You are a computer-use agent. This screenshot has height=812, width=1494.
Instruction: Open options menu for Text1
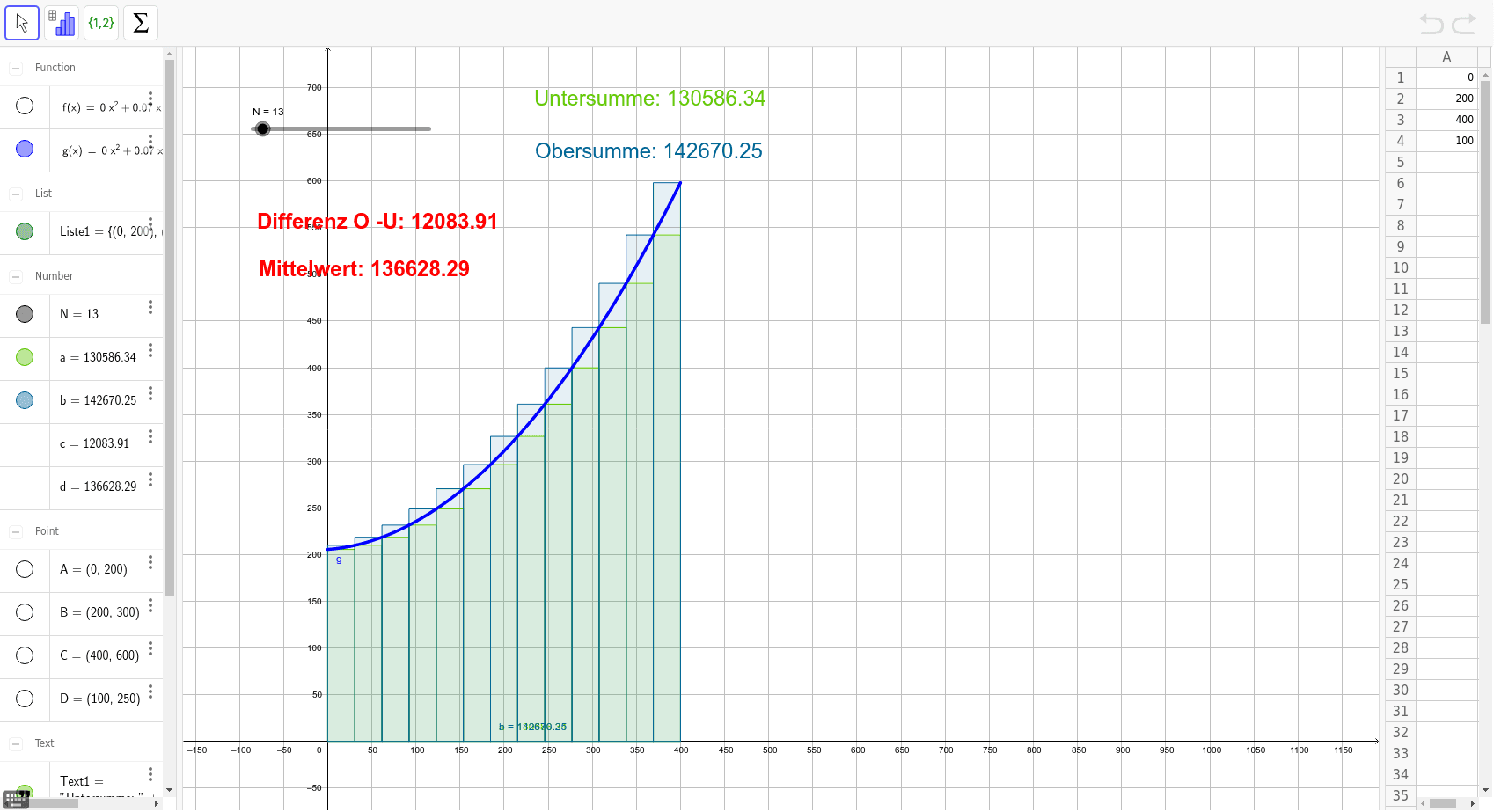(150, 774)
